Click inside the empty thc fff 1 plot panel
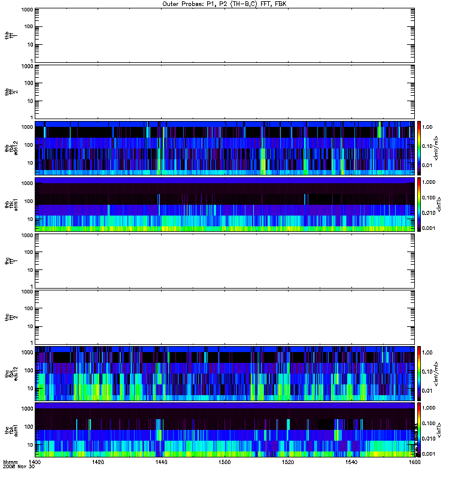The height and width of the screenshot is (479, 449). (224, 261)
